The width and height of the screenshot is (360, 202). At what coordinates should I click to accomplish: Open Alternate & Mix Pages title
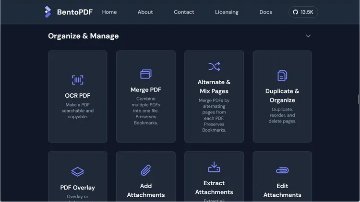click(x=214, y=87)
